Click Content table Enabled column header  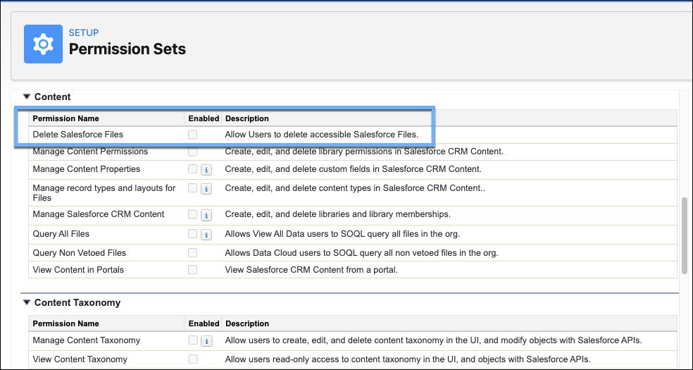click(204, 118)
